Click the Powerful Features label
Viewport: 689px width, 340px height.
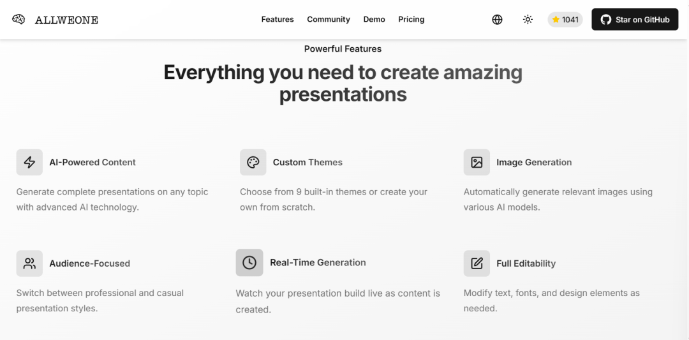click(343, 48)
